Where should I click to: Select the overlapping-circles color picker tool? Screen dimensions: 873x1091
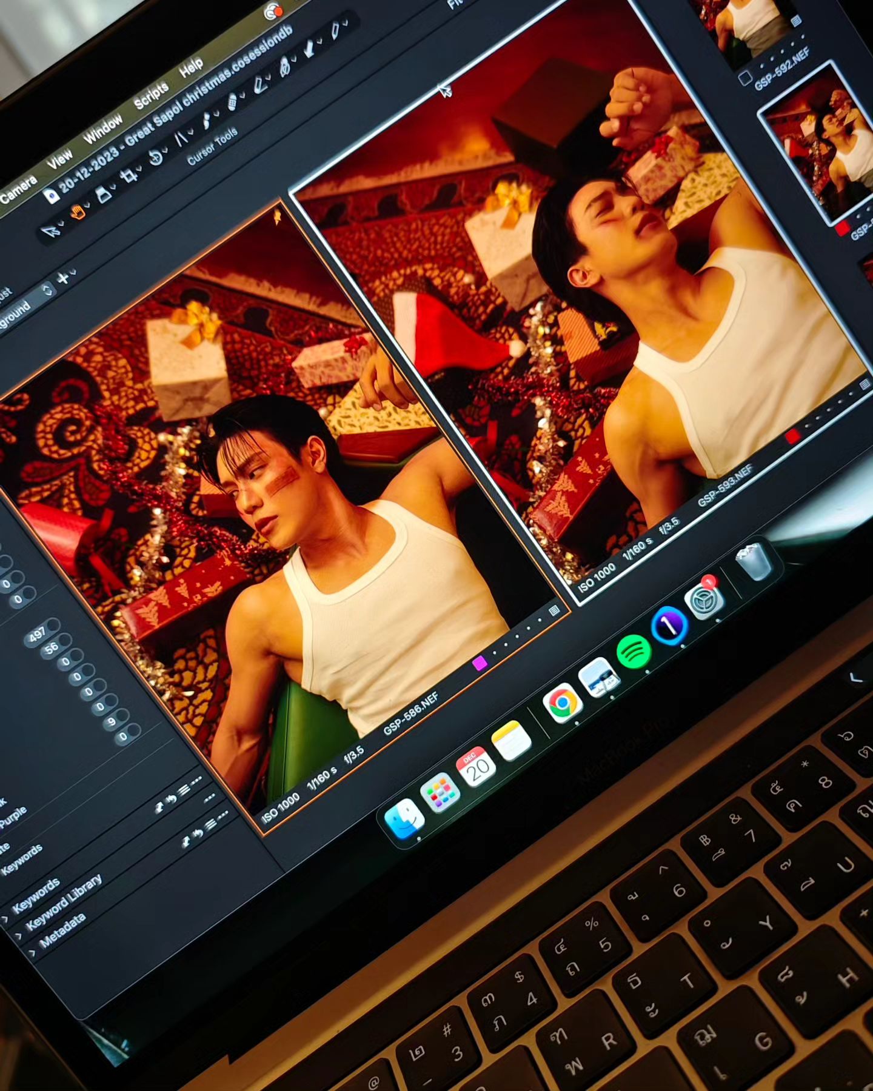pyautogui.click(x=285, y=66)
